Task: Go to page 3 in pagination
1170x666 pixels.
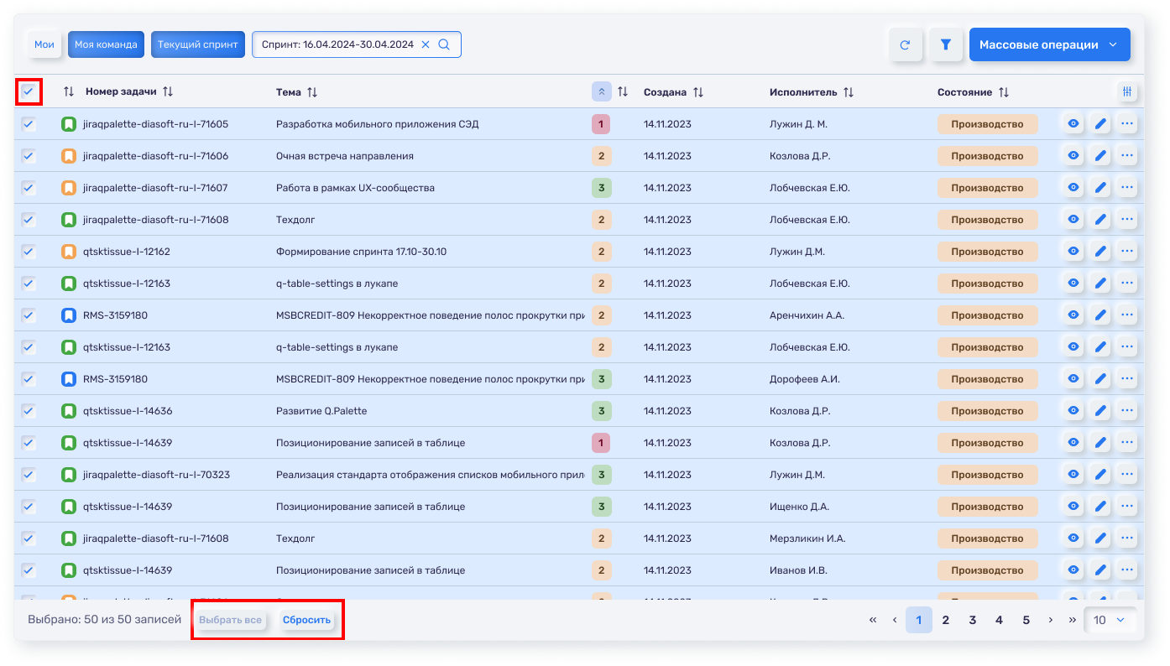Action: 972,621
